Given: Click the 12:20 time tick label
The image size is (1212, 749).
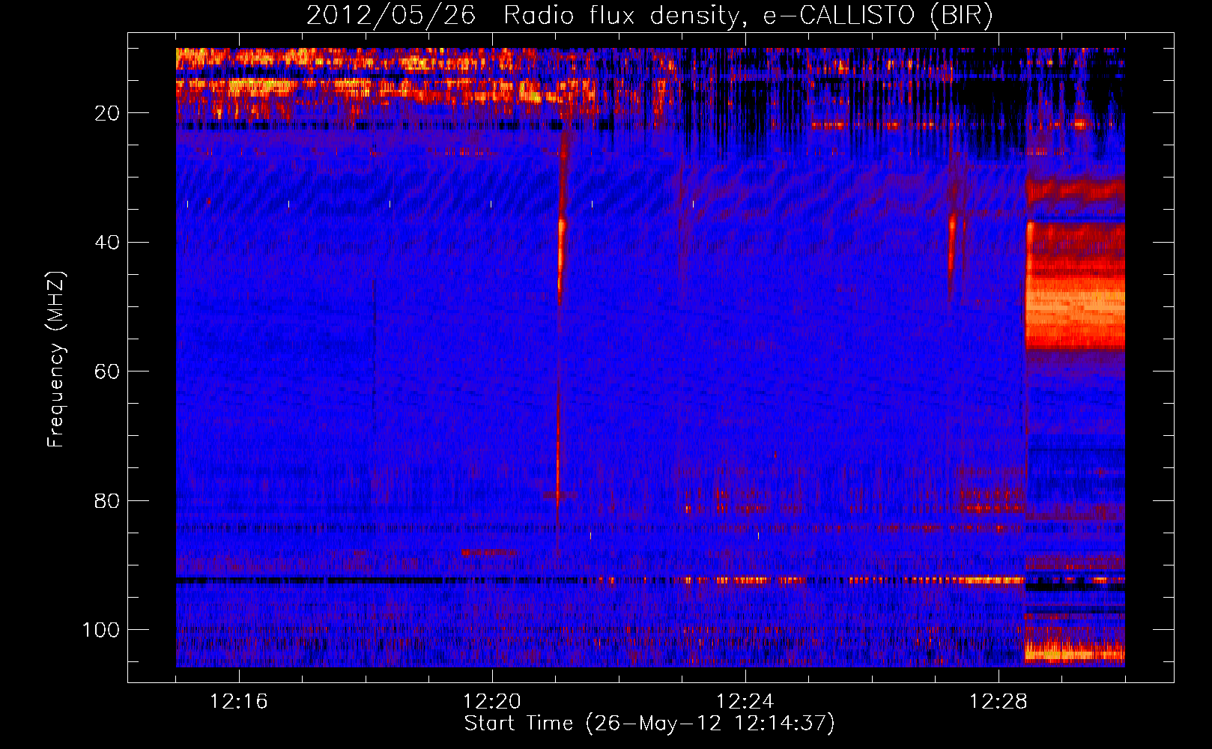Looking at the screenshot, I should pos(492,701).
